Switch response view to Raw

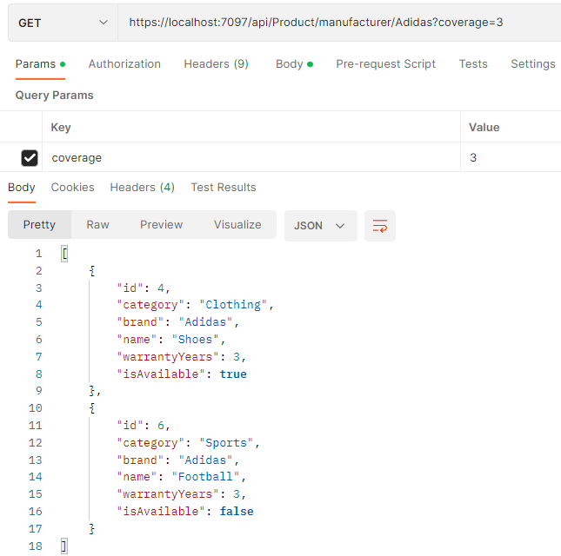point(97,225)
